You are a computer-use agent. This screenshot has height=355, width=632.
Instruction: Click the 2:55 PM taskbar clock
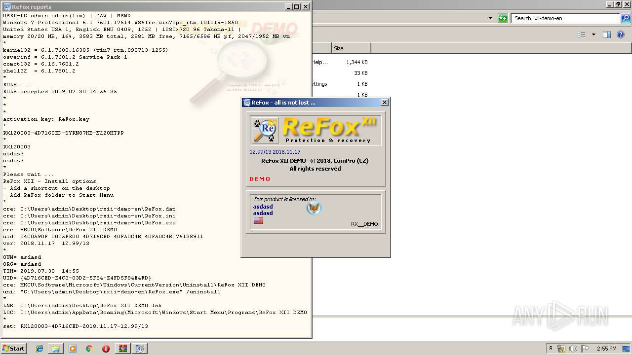(607, 349)
